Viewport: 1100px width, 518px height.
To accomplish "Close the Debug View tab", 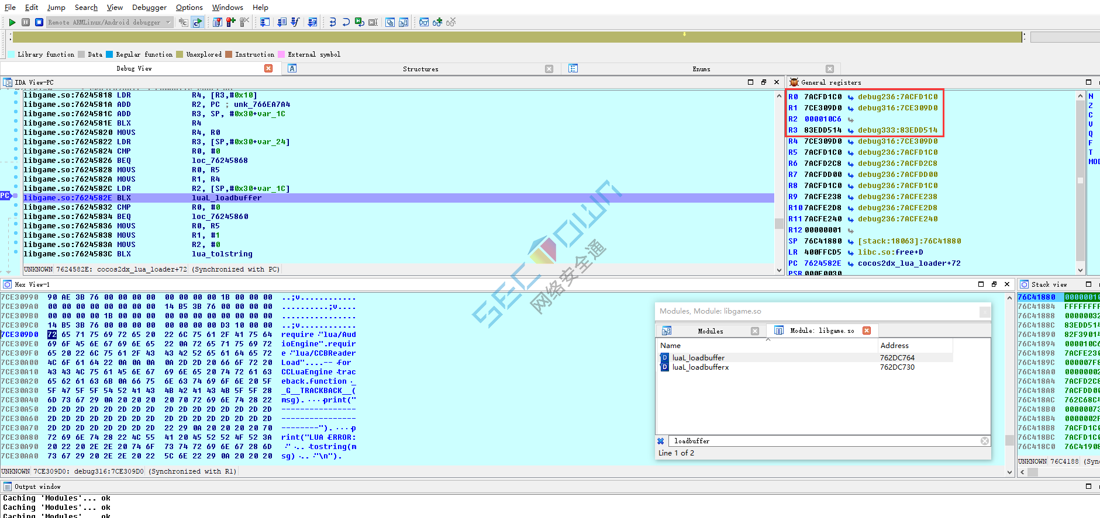I will [x=268, y=68].
